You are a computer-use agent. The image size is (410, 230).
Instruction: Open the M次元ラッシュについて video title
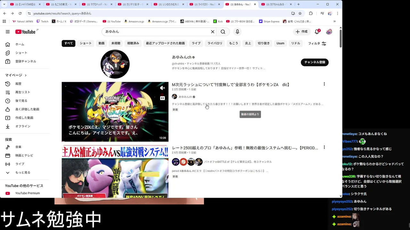tap(231, 85)
